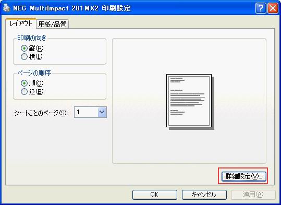
Task: Click the シートごとのページ(S) label
Action: 41,113
